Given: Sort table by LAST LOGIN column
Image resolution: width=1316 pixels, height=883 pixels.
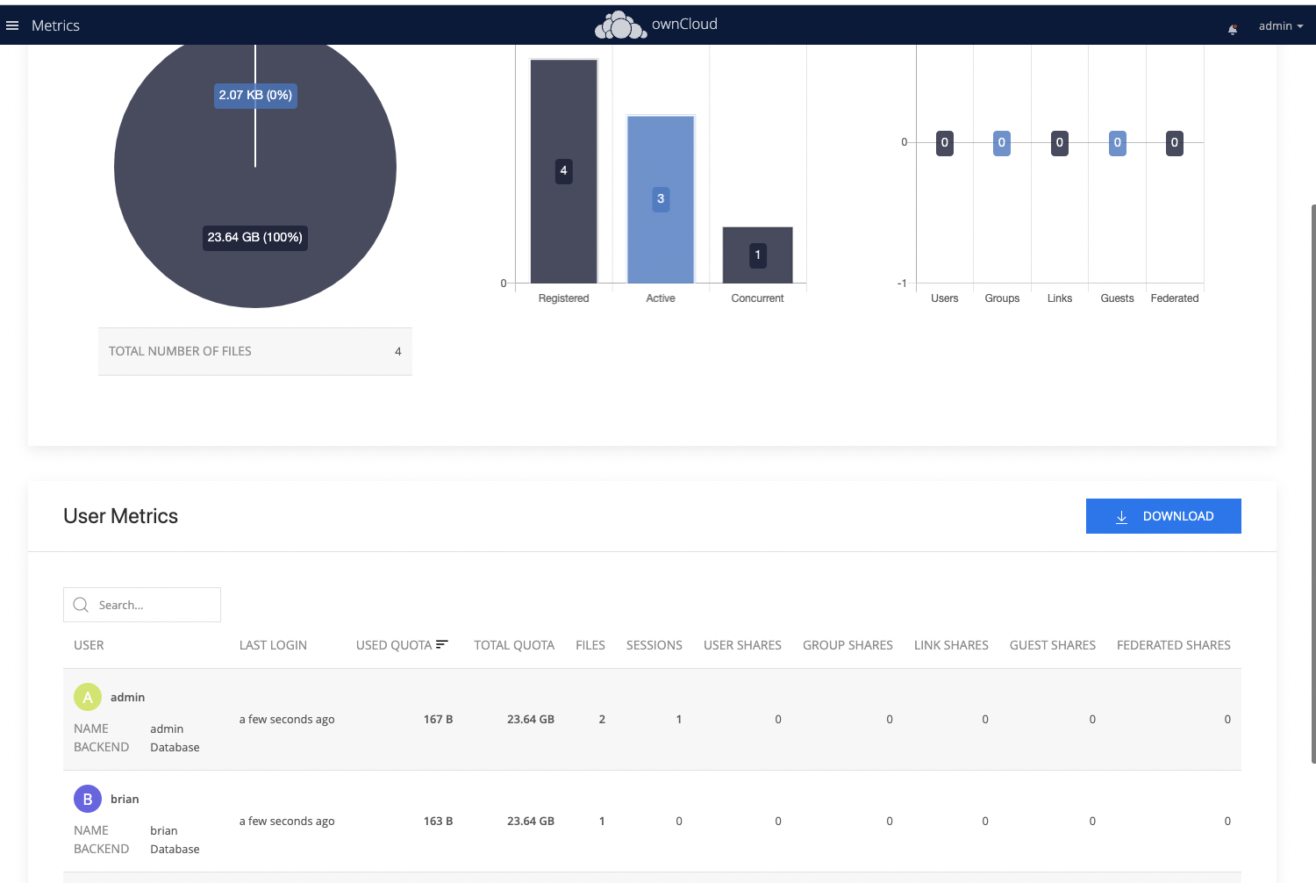Looking at the screenshot, I should point(273,645).
